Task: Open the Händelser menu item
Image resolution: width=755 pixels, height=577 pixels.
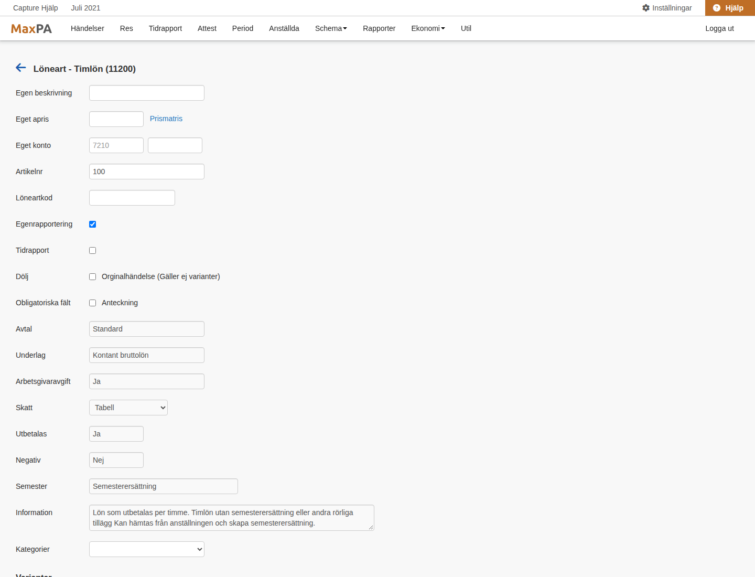Action: pyautogui.click(x=88, y=28)
